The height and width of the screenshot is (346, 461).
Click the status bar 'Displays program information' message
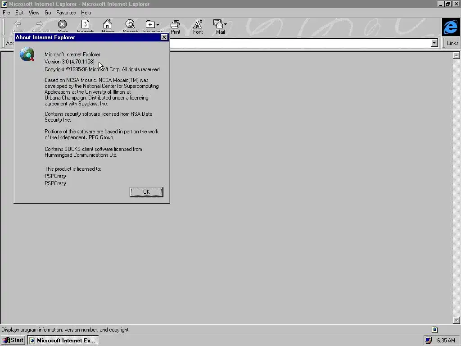[65, 330]
